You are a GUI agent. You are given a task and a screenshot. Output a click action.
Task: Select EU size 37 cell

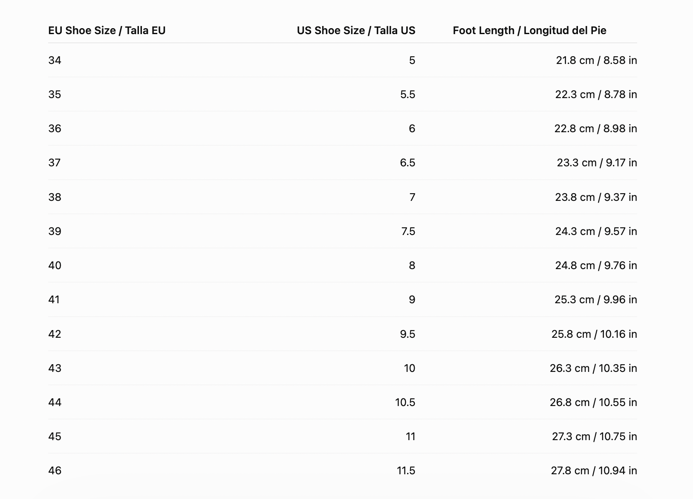55,162
